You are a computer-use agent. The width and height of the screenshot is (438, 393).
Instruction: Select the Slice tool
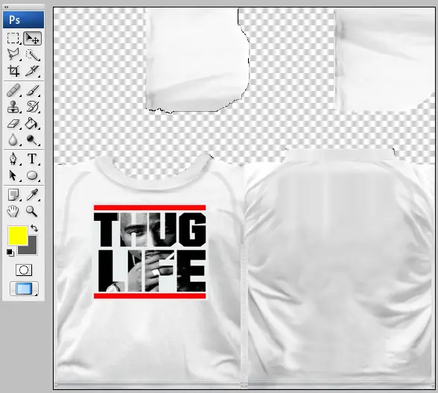pyautogui.click(x=33, y=71)
